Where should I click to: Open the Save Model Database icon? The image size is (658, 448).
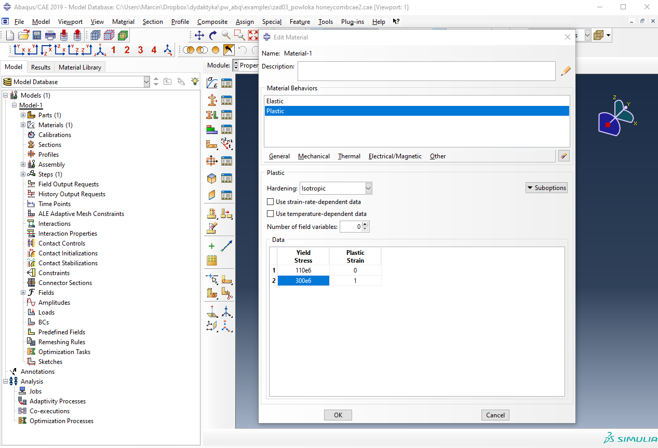point(37,35)
